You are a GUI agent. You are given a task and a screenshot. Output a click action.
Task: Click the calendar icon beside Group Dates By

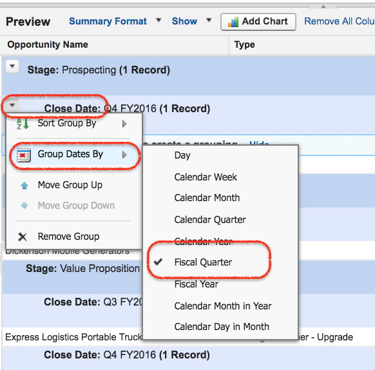pyautogui.click(x=24, y=155)
